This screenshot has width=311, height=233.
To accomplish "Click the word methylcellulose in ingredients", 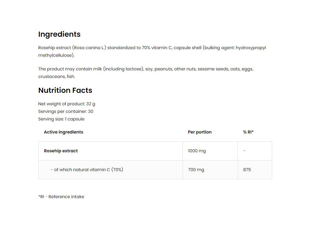I will coord(56,56).
